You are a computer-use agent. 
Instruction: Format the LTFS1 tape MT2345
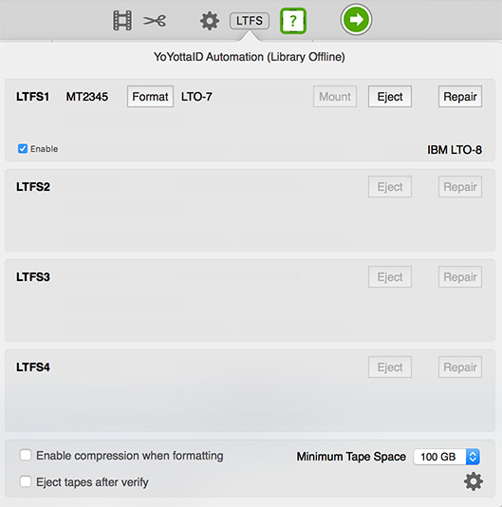tap(150, 96)
